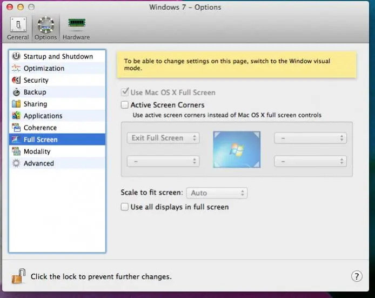The width and height of the screenshot is (375, 298).
Task: Select Coherence in the sidebar list
Action: click(x=40, y=128)
